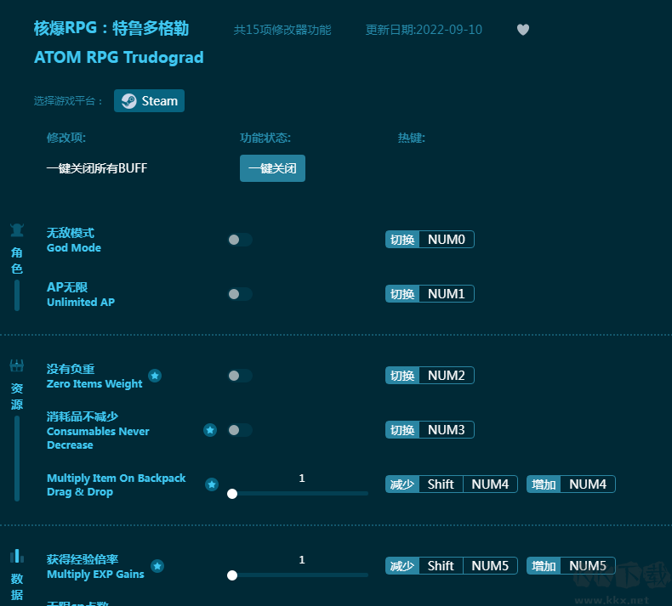Click star icon beside Multiply EXP Gains
The width and height of the screenshot is (672, 606).
pyautogui.click(x=157, y=566)
